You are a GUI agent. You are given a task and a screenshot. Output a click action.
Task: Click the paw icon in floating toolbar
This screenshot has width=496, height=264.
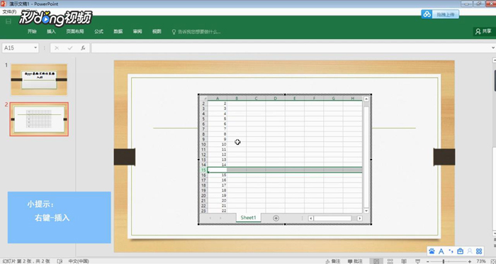(x=432, y=251)
